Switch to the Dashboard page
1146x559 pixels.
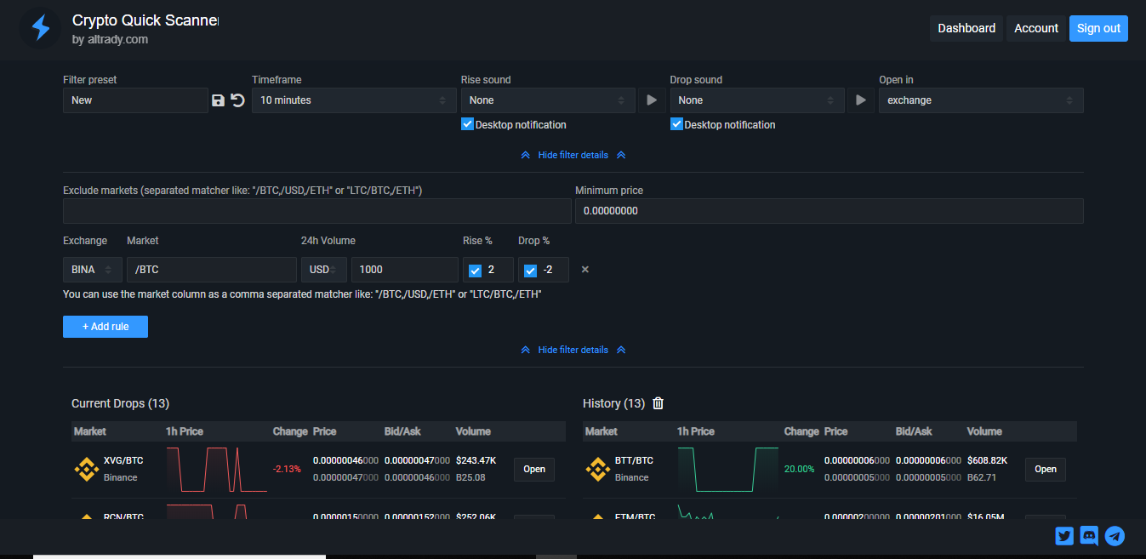(966, 27)
